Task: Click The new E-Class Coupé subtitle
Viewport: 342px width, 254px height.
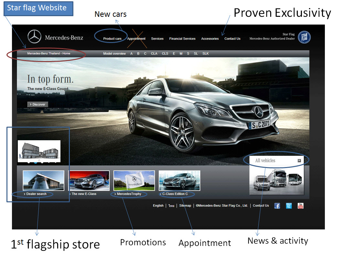Action: [48, 89]
